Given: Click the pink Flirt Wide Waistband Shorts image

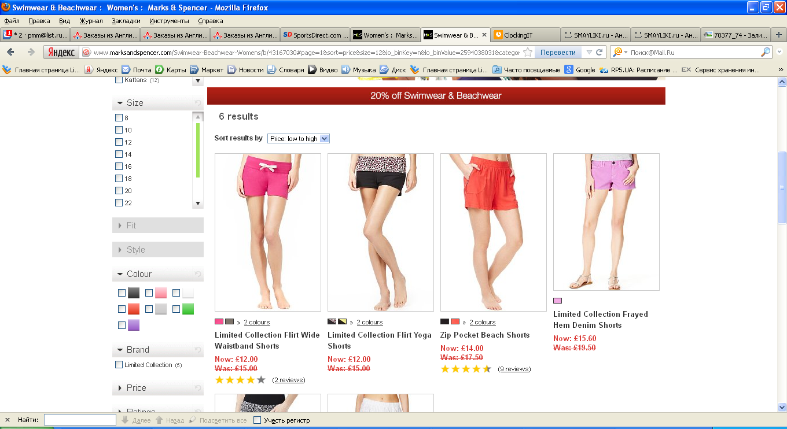Looking at the screenshot, I should click(x=268, y=232).
